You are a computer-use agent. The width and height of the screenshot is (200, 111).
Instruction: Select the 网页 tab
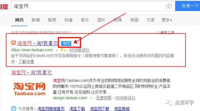click(19, 20)
